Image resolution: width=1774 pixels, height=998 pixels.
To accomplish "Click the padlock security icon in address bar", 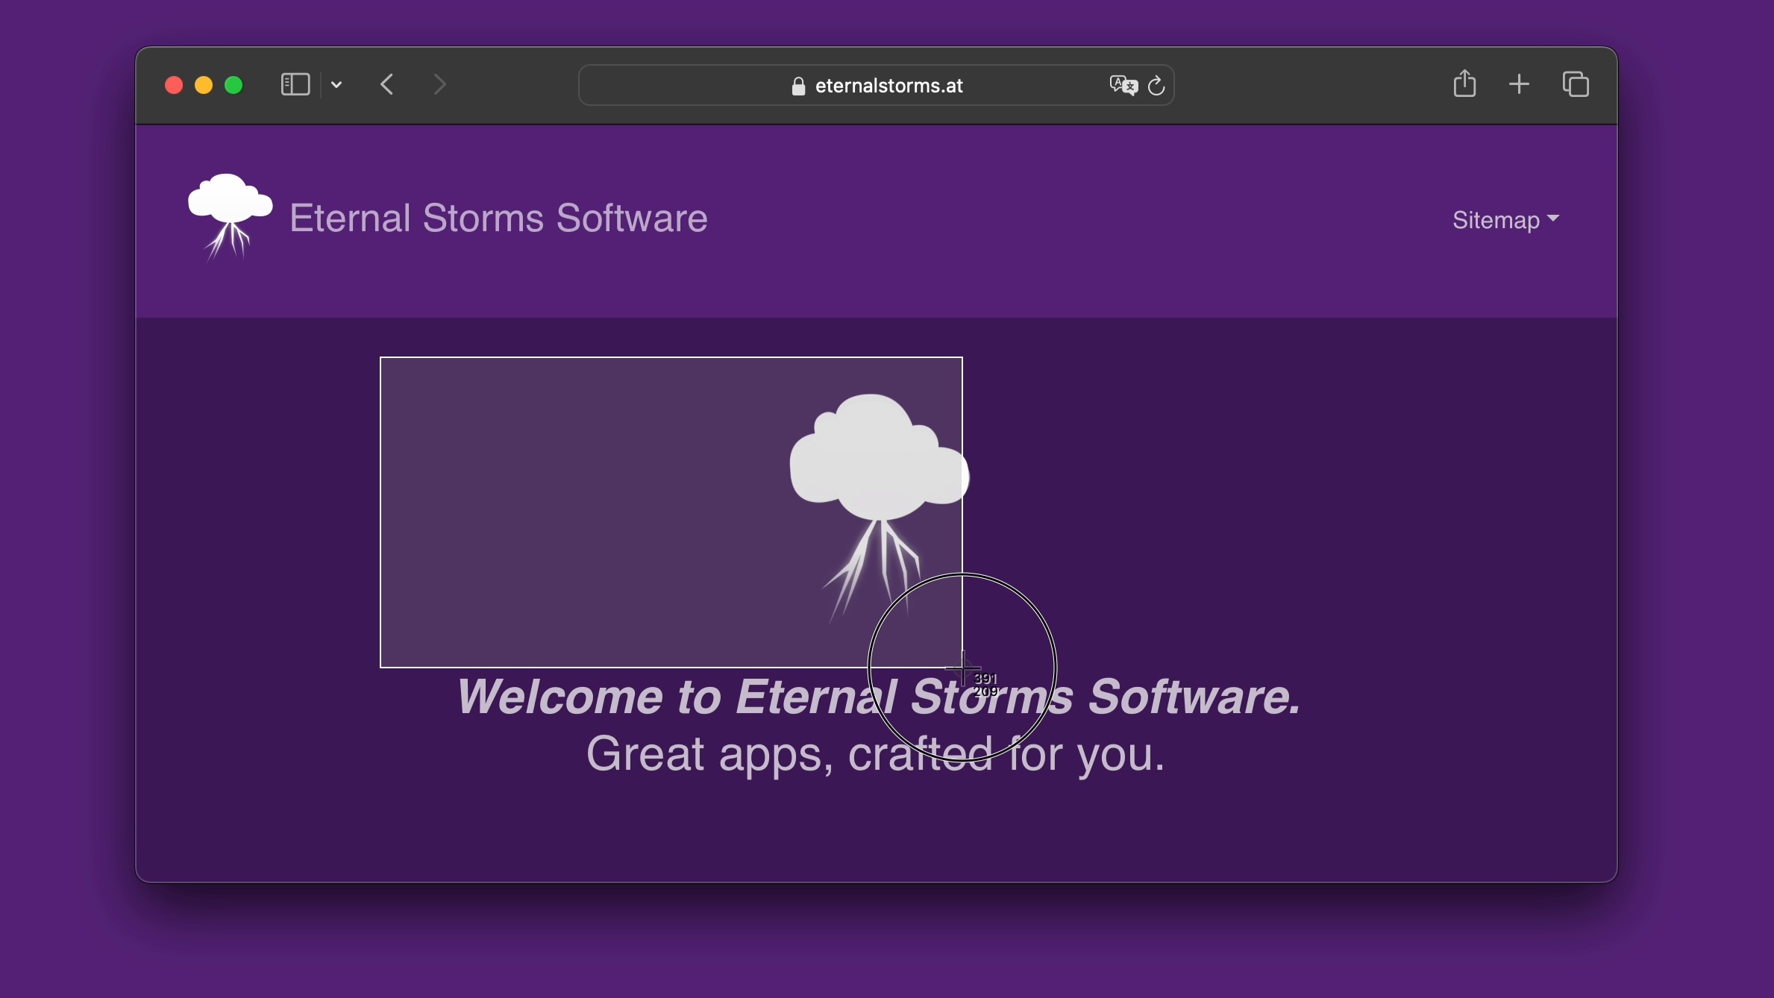I will point(797,85).
